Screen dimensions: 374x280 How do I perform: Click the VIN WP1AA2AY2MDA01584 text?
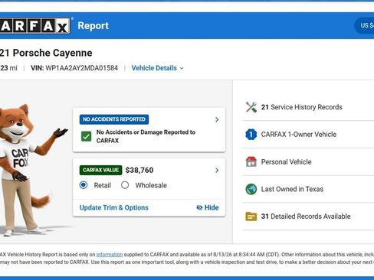click(74, 68)
